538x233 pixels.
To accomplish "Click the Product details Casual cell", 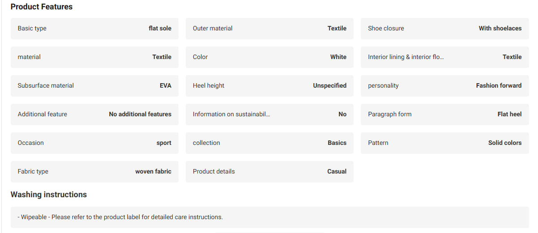I will [269, 171].
